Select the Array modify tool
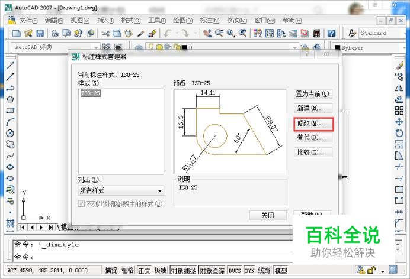This screenshot has width=410, height=279. coord(399,111)
